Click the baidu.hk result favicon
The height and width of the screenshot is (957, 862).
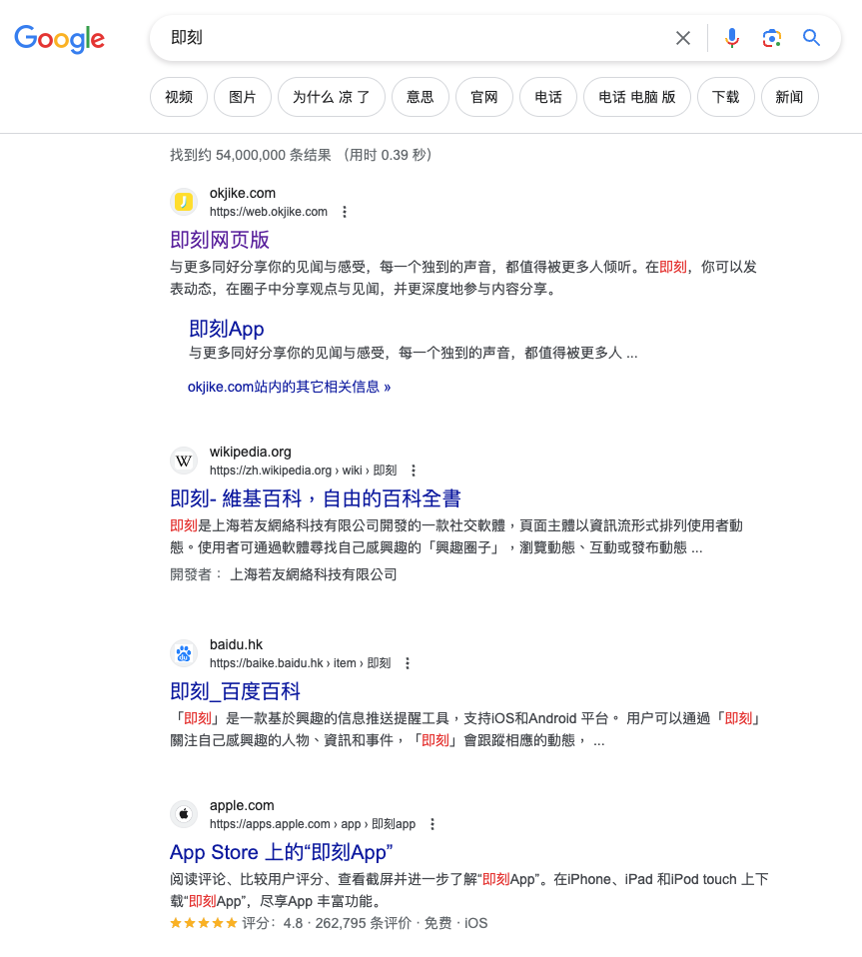tap(184, 653)
